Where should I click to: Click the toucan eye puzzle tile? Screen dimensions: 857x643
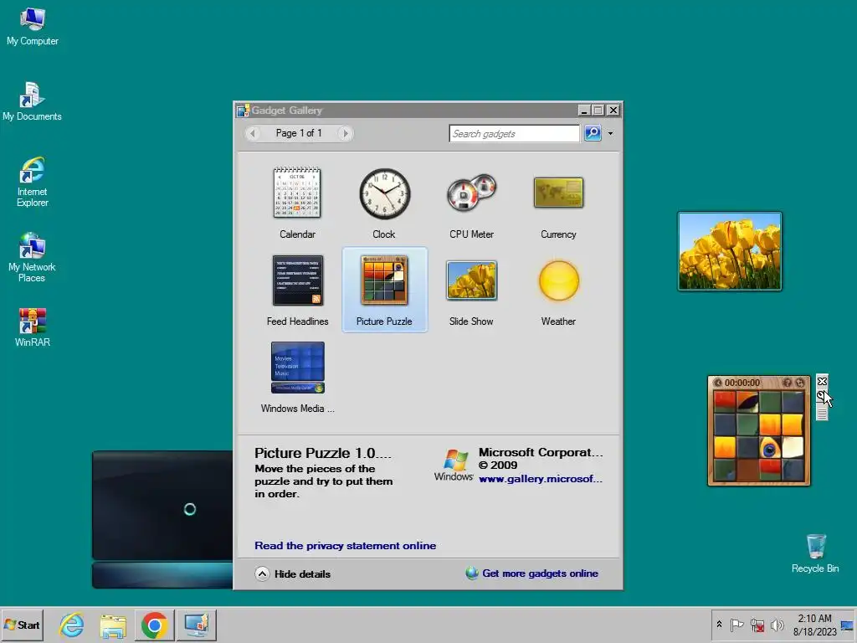click(770, 449)
